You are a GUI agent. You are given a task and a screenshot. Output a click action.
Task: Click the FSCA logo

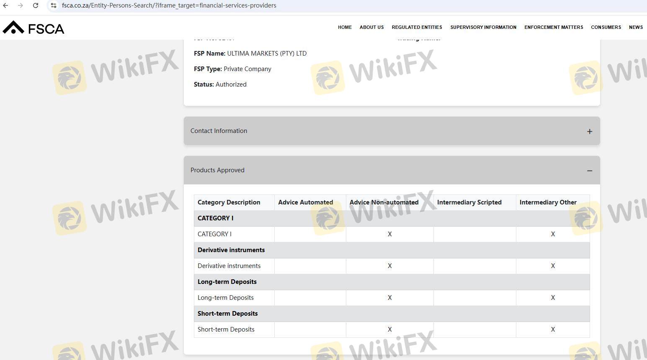34,28
